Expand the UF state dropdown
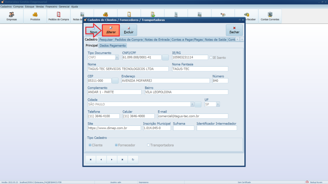The width and height of the screenshot is (328, 184). (x=218, y=104)
